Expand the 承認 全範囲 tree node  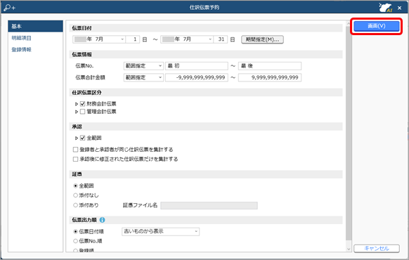tap(77, 138)
